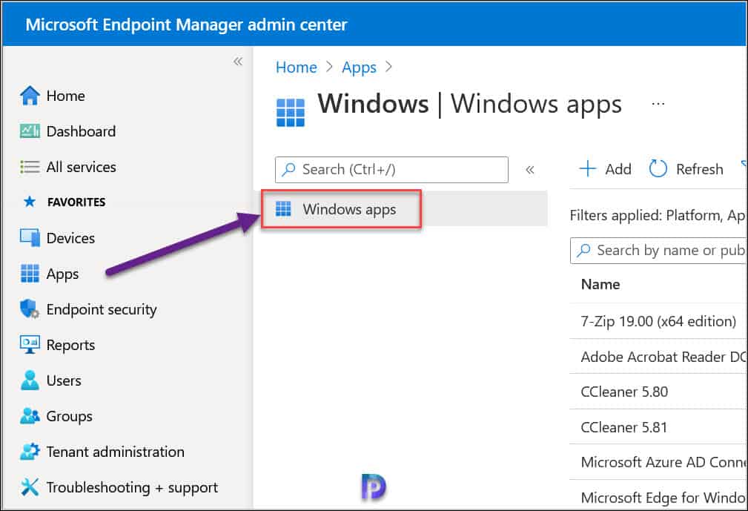
Task: Click the Favorites star icon
Action: [30, 202]
